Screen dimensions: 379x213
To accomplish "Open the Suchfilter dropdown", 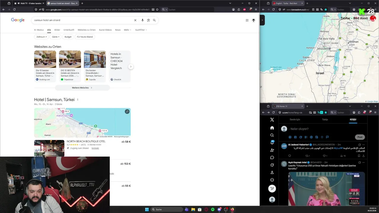I will pyautogui.click(x=141, y=30).
